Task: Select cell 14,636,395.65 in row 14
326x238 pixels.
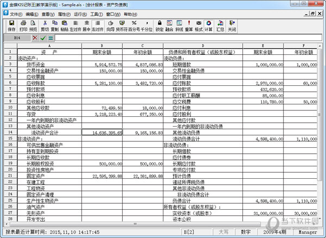Action: pos(102,133)
